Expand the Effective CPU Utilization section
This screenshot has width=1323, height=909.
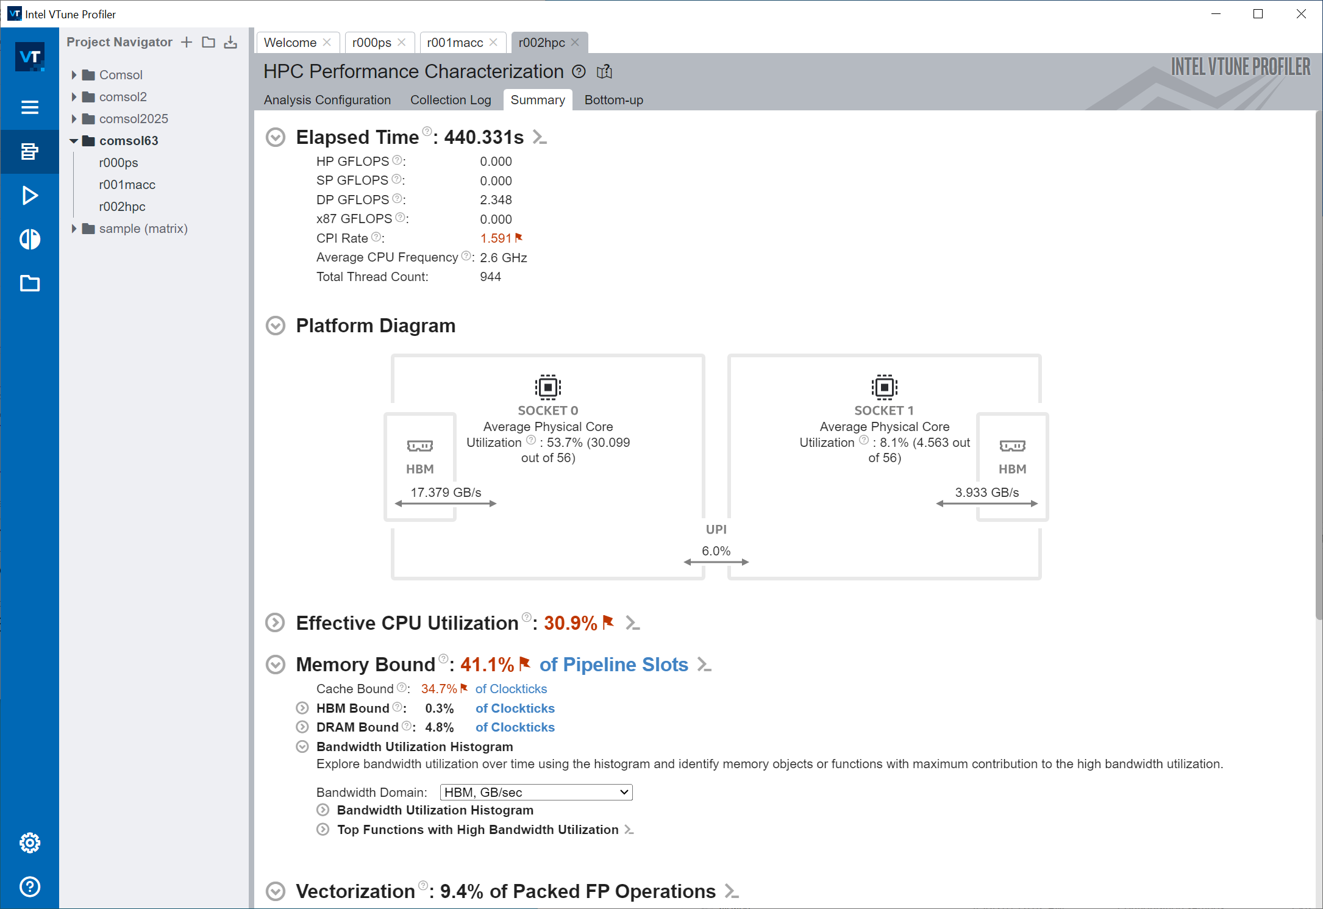pyautogui.click(x=276, y=623)
